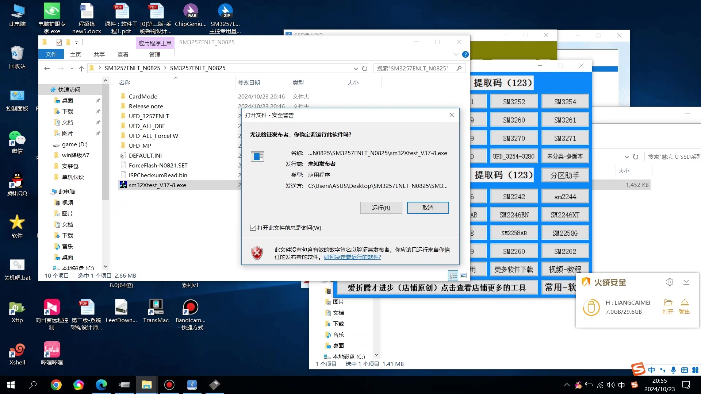
Task: Open Huorong security settings gear icon
Action: (670, 282)
